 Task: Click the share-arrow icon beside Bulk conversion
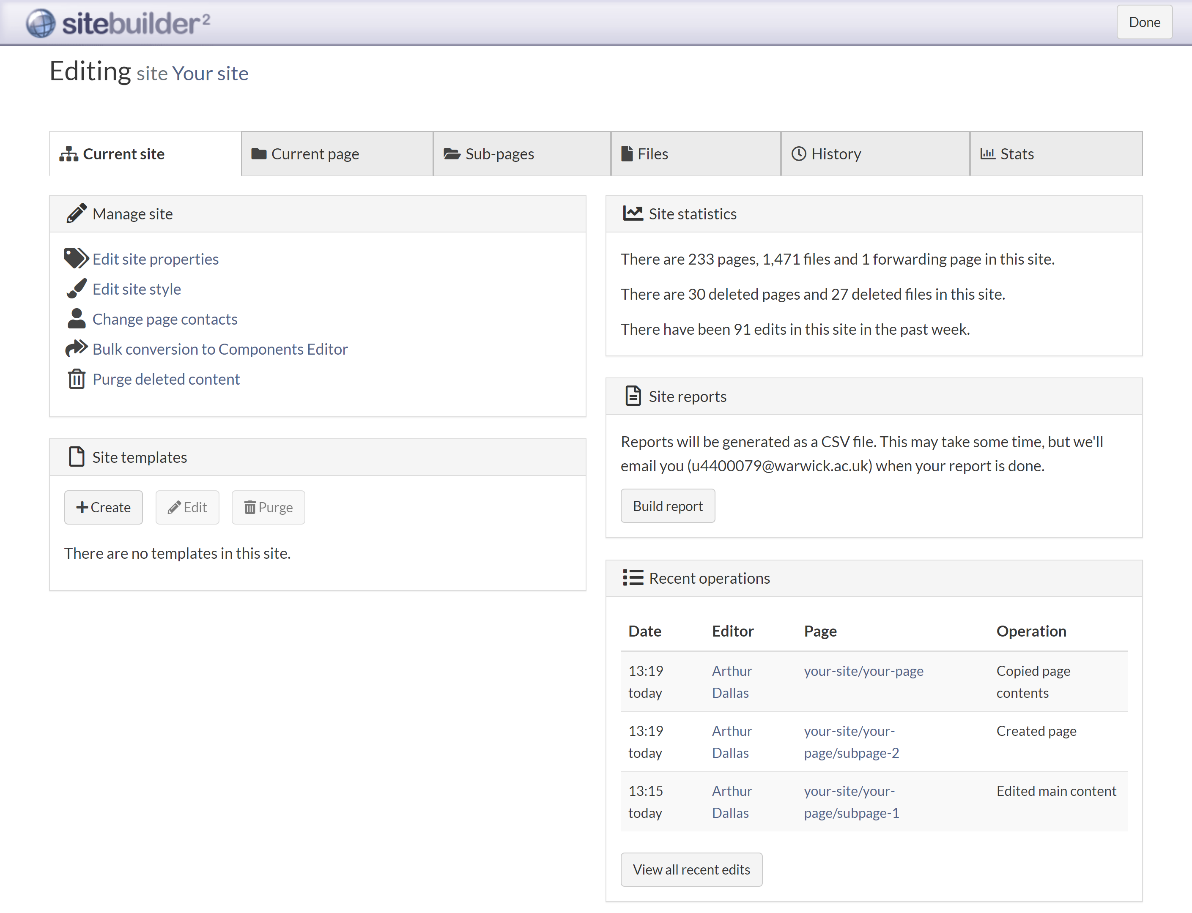(x=77, y=348)
